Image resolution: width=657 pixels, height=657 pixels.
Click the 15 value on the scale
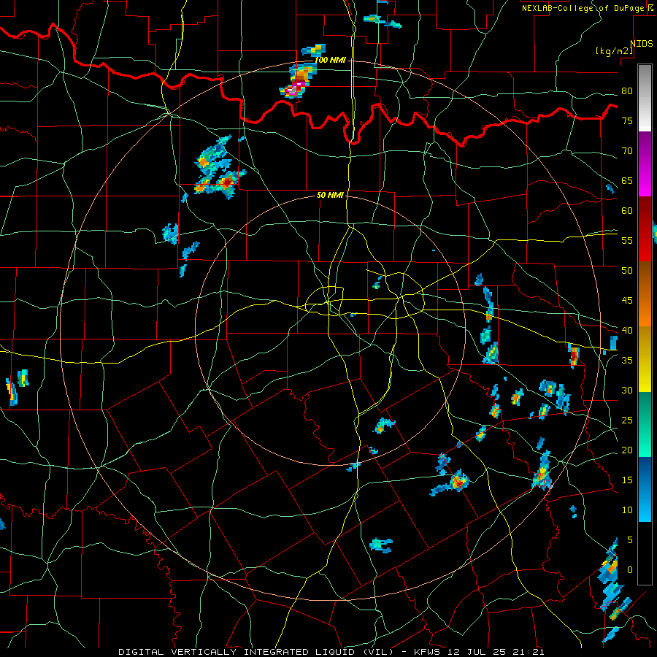[x=627, y=480]
